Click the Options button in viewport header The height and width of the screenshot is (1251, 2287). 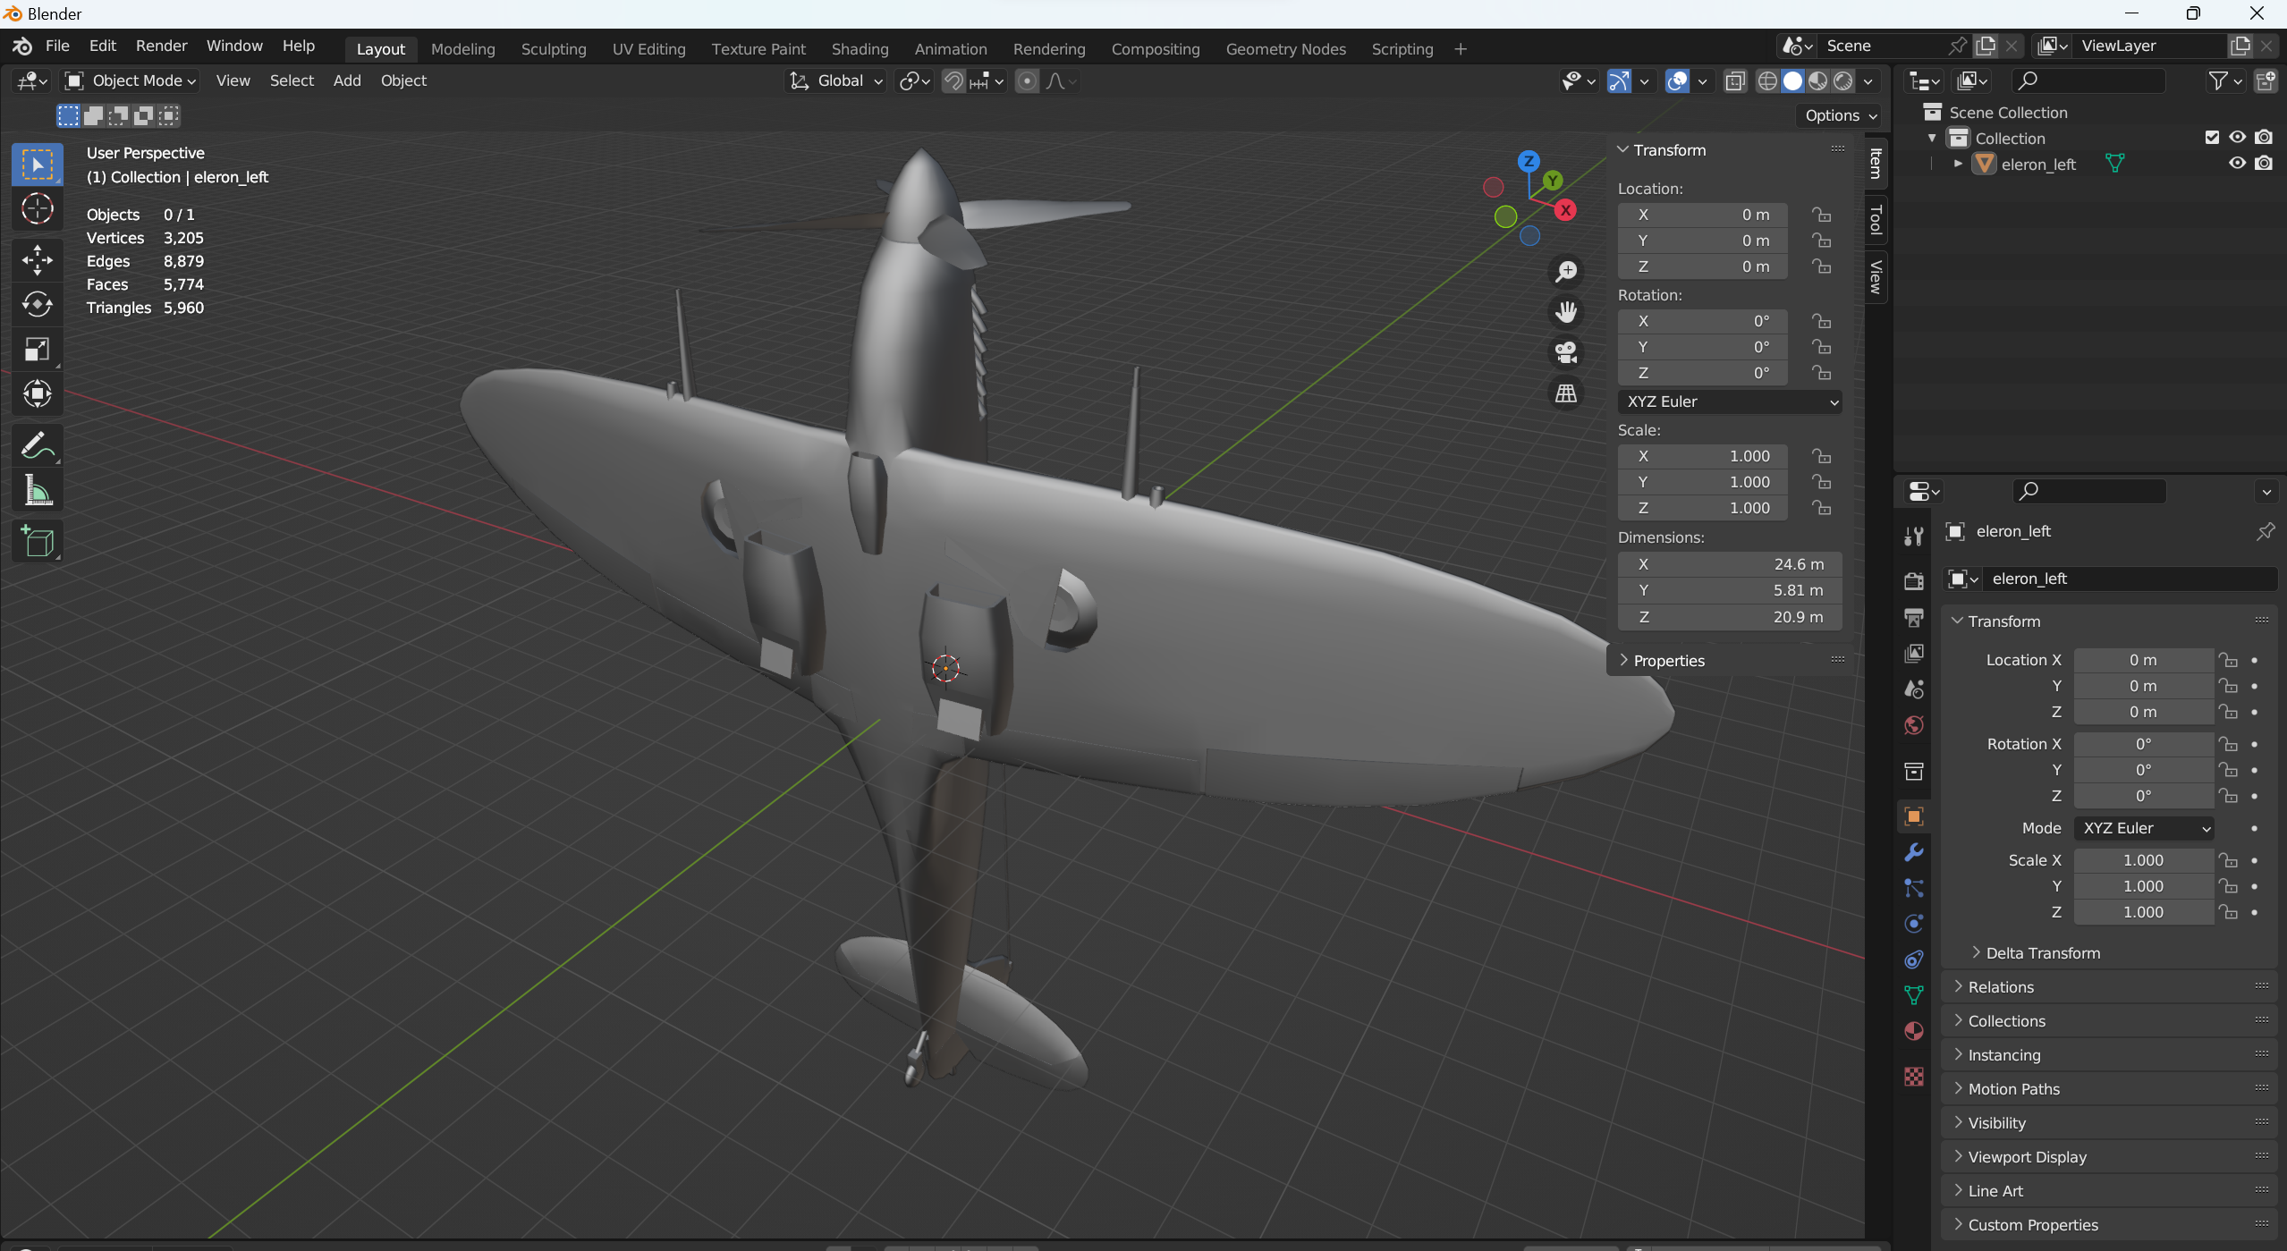click(1839, 115)
